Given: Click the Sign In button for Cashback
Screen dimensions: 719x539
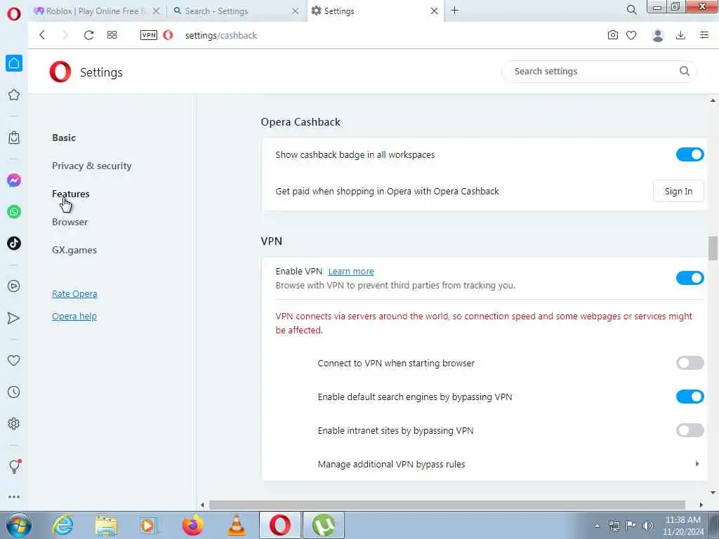Looking at the screenshot, I should point(678,191).
